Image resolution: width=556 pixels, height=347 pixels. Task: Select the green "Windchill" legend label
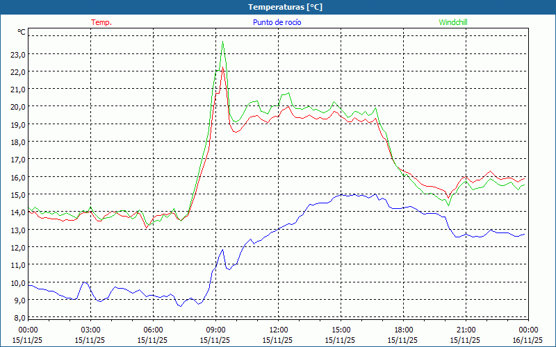[x=453, y=22]
